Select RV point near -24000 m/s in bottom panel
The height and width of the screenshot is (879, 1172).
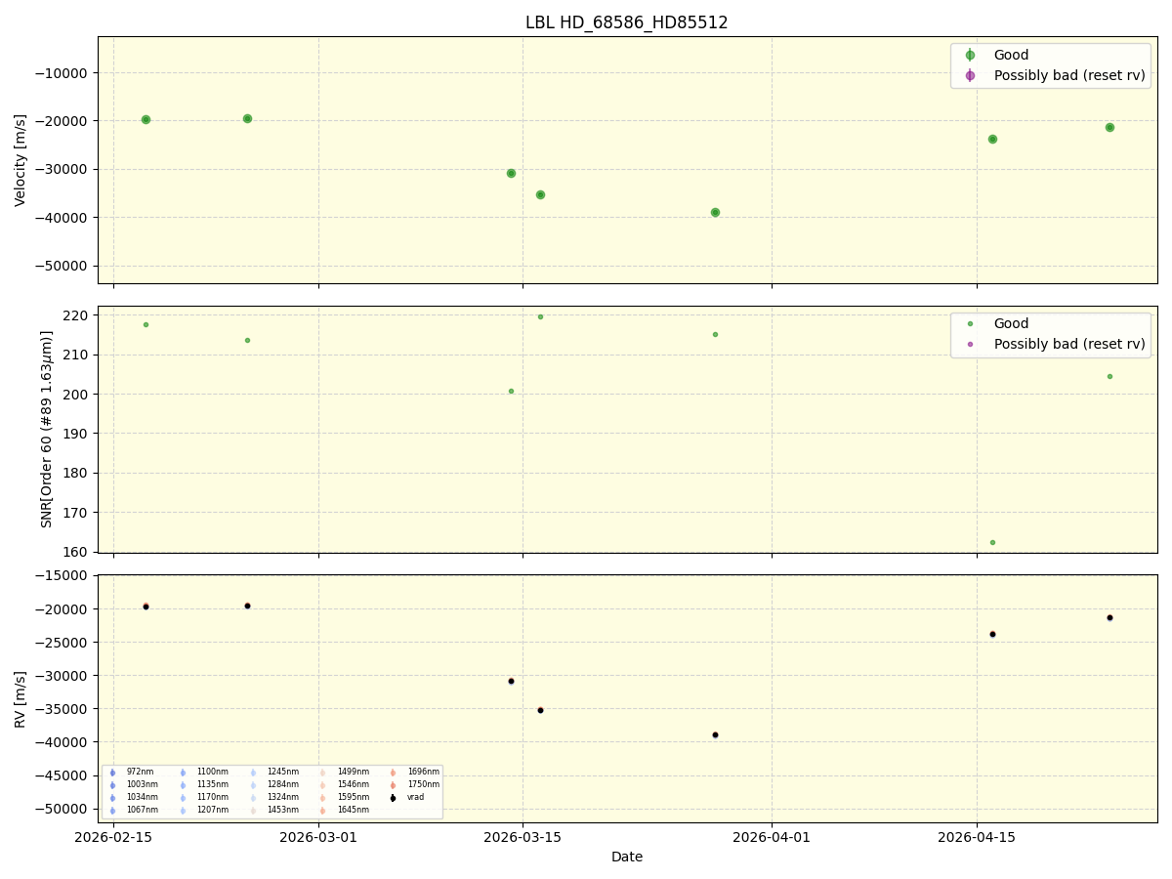(x=992, y=634)
